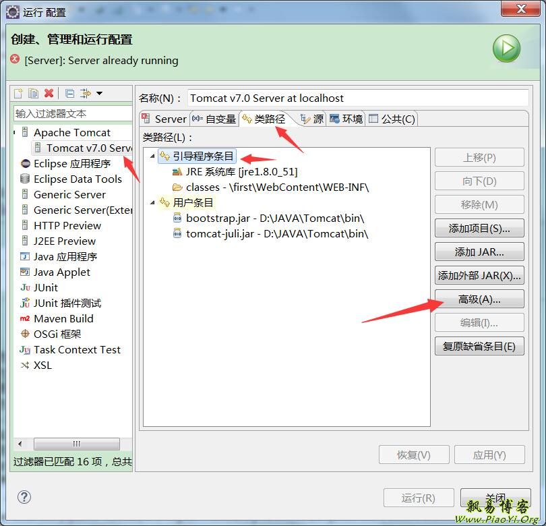Click the HTTP Preview icon
The width and height of the screenshot is (546, 526).
(25, 225)
